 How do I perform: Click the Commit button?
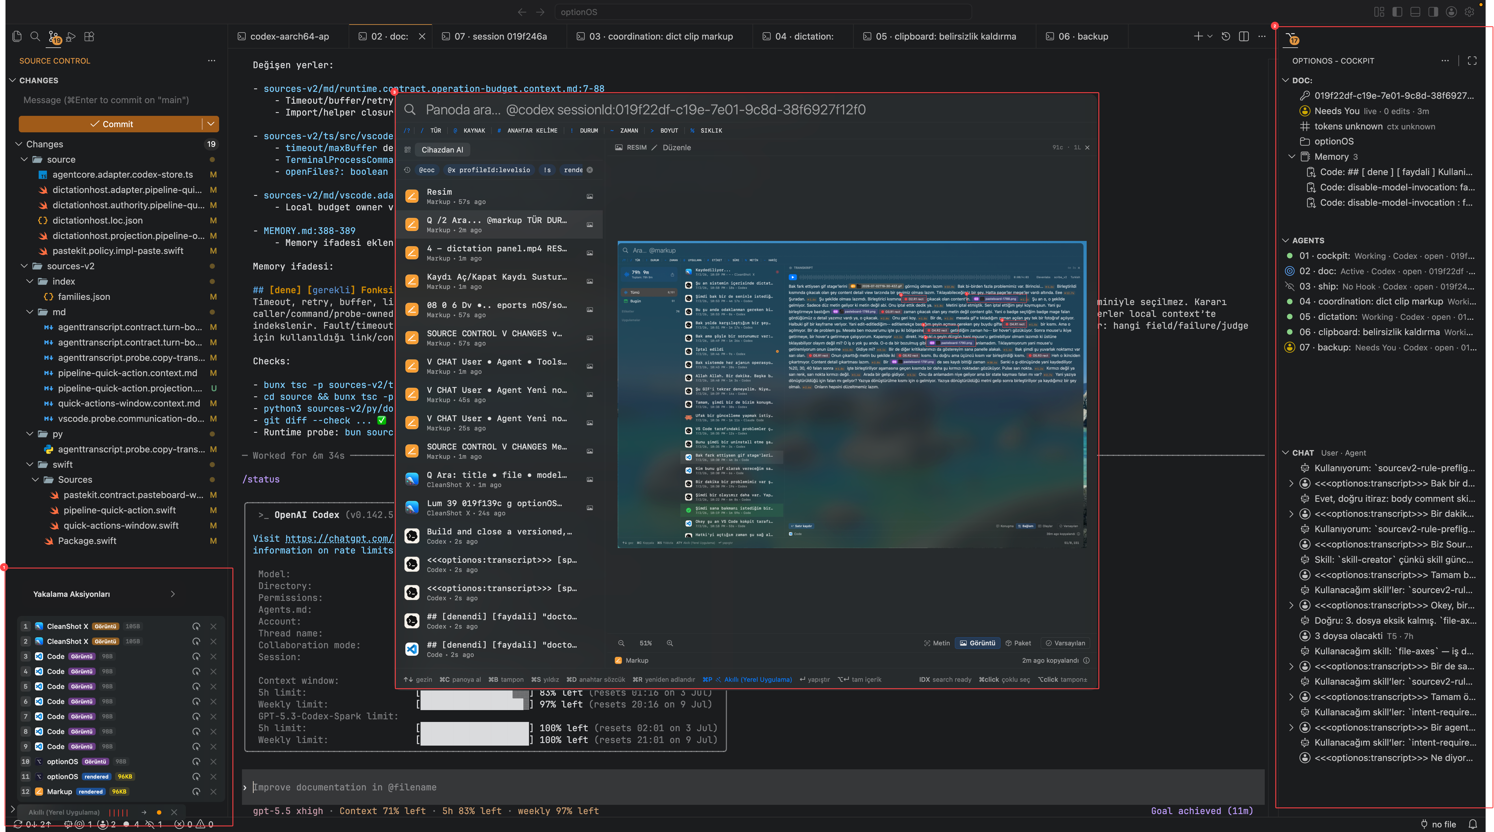[x=111, y=124]
